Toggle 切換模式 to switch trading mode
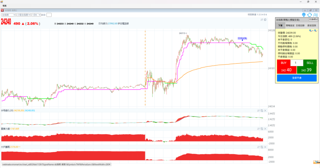The image size is (320, 168). pyautogui.click(x=313, y=19)
